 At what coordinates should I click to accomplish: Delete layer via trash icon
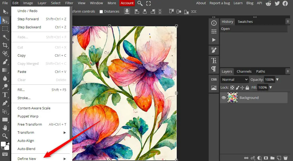pos(285,158)
